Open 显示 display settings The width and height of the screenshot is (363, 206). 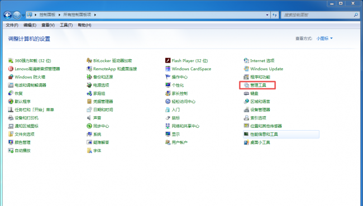coord(173,134)
